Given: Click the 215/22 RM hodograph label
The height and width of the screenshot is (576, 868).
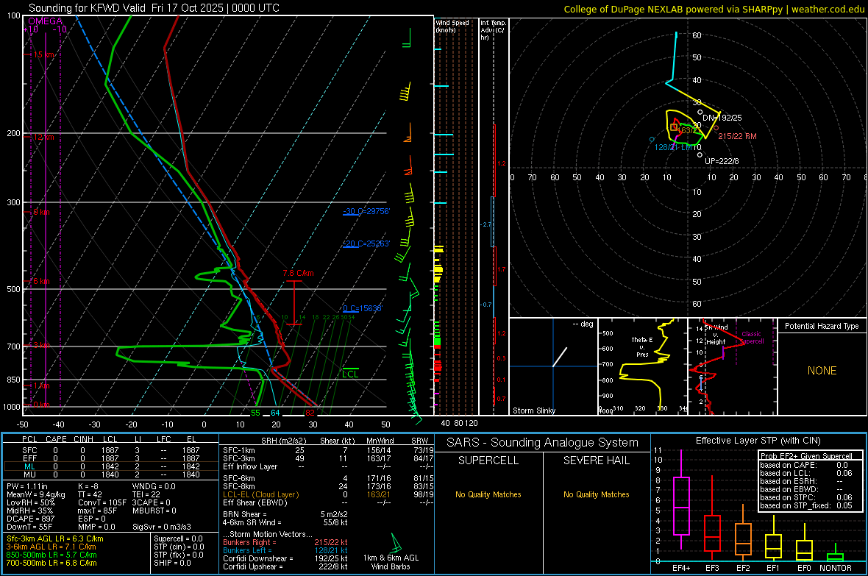Looking at the screenshot, I should [x=737, y=136].
